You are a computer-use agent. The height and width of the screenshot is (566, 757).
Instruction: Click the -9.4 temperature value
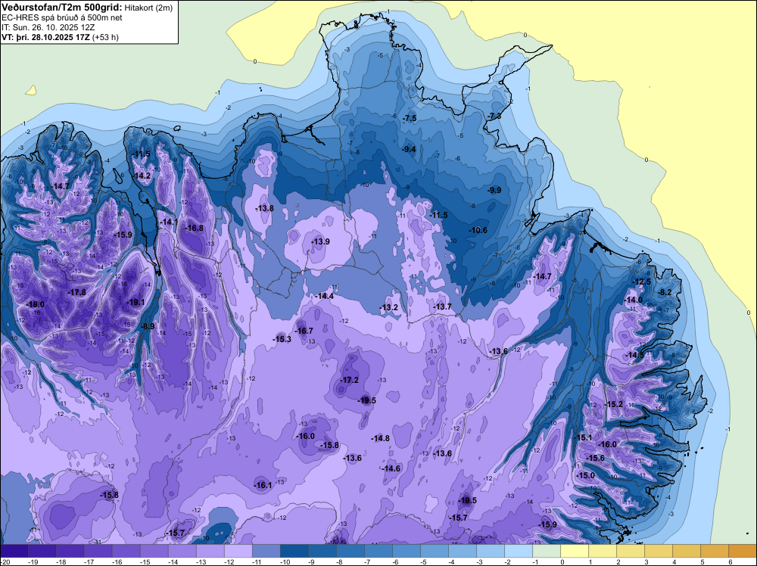click(409, 149)
